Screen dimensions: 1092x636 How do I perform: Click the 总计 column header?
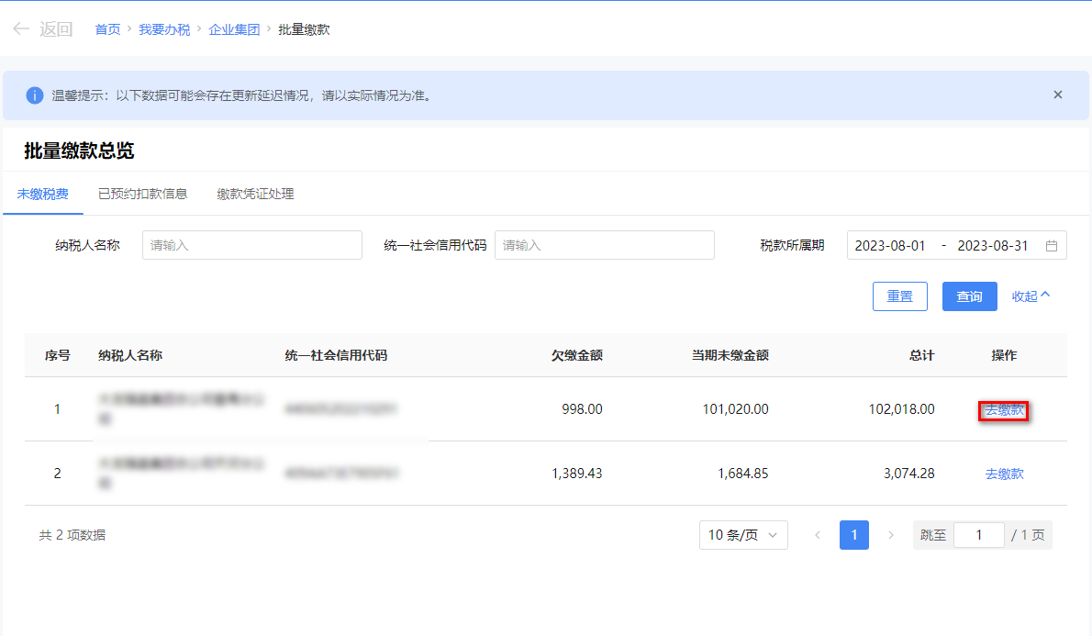[921, 355]
